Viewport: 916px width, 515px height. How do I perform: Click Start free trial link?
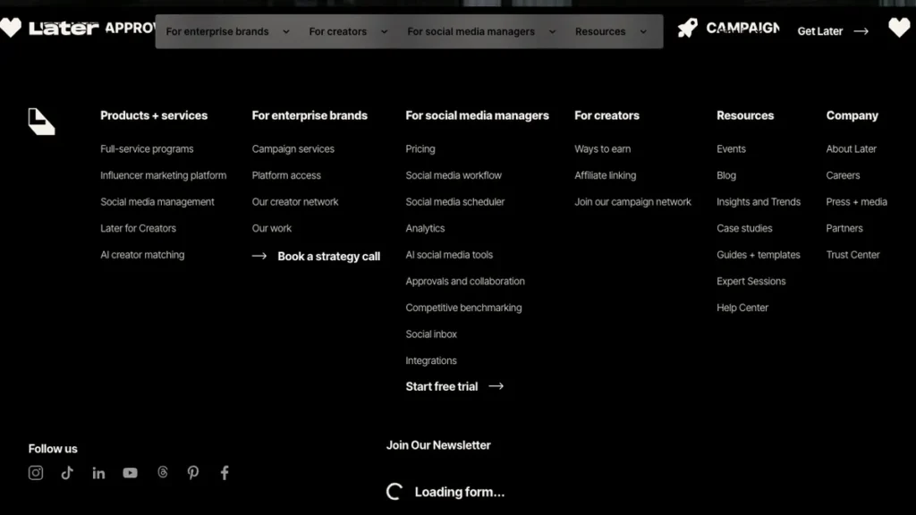[x=442, y=386]
